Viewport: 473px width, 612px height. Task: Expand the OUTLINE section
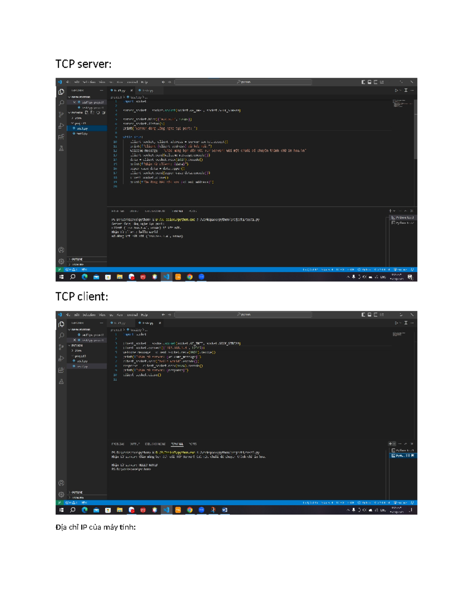[77, 259]
